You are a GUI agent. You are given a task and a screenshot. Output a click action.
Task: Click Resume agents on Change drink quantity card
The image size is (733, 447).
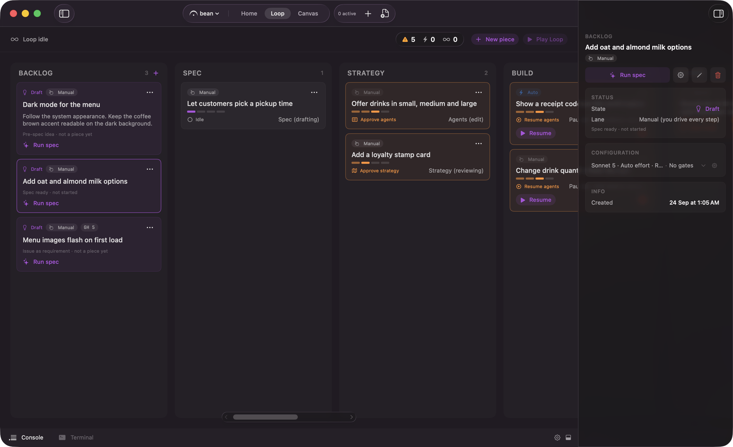[x=537, y=187]
